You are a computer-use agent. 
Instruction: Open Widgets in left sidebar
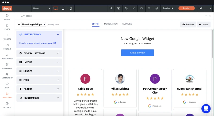7,37
